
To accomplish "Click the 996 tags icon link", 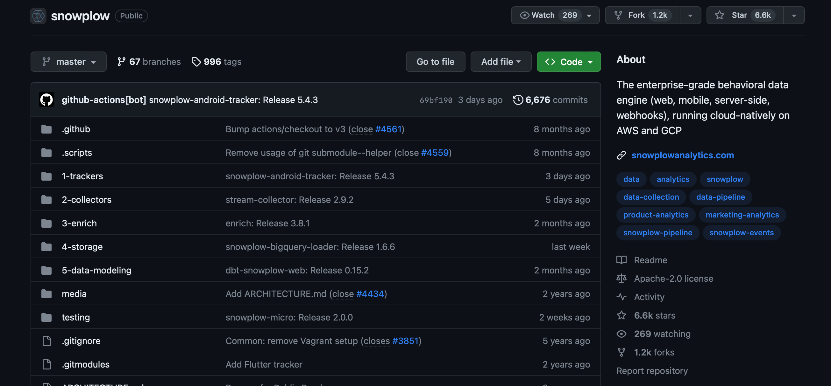I will pos(196,62).
